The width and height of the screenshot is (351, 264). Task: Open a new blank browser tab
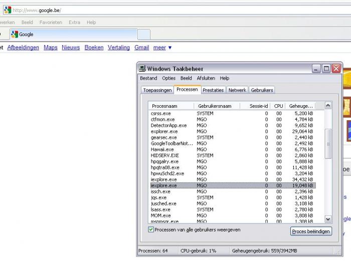144,35
